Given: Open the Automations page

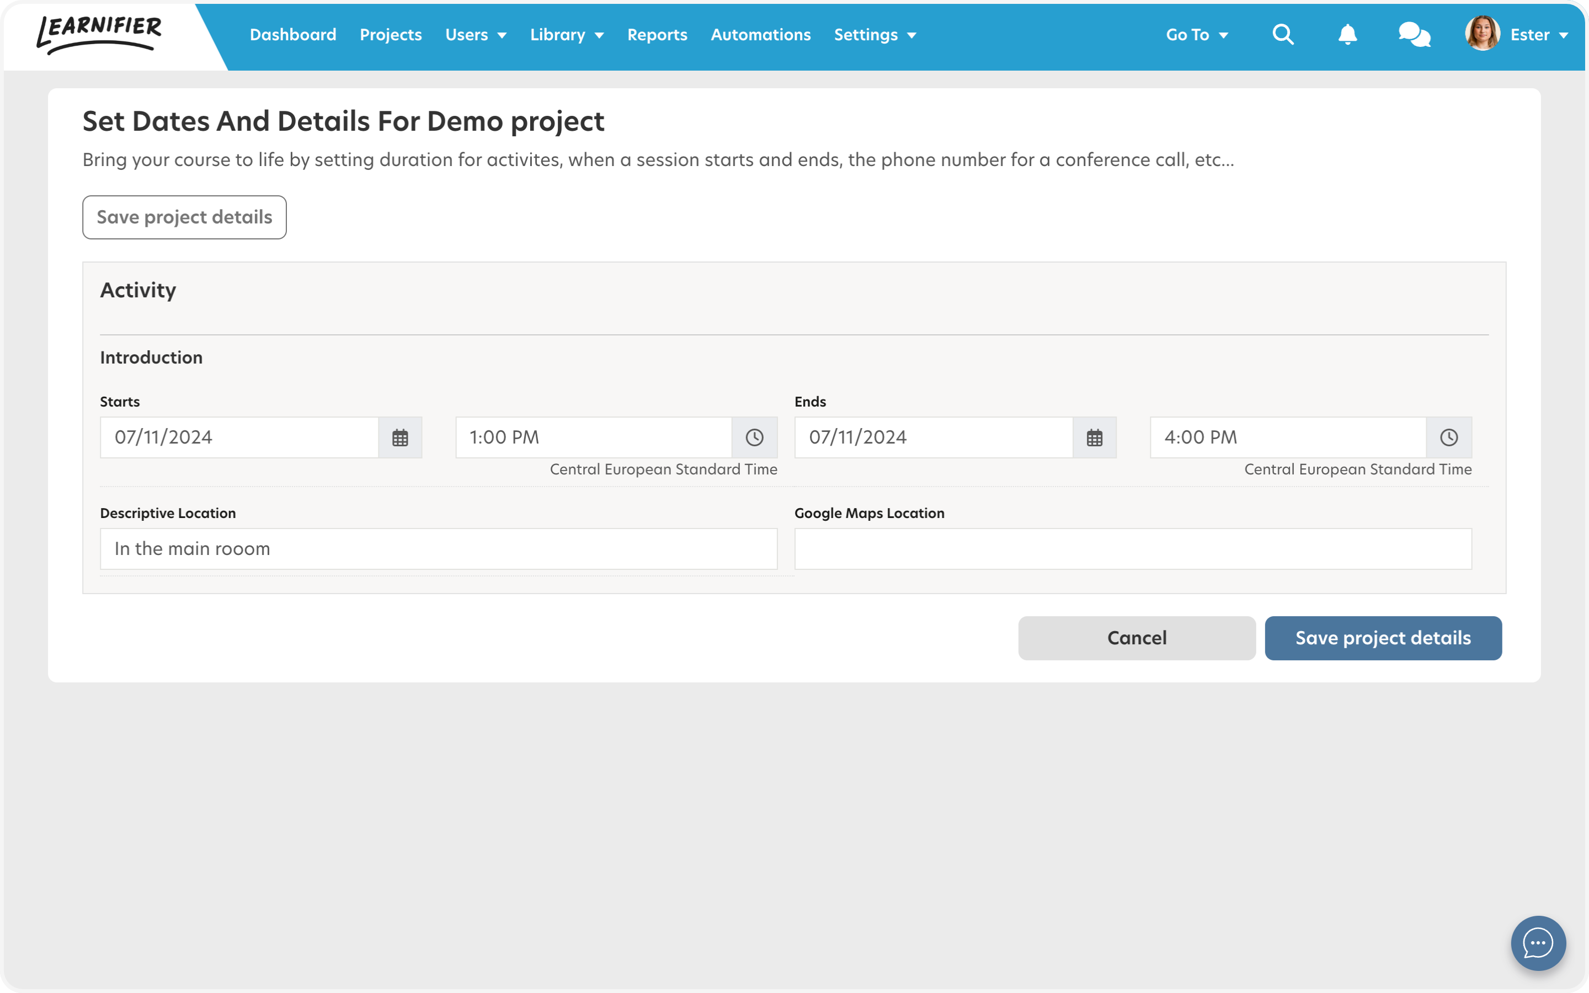Looking at the screenshot, I should (x=760, y=35).
